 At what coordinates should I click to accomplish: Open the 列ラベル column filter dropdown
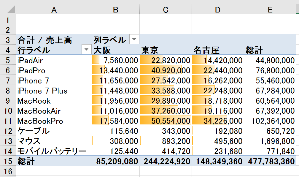click(134, 39)
